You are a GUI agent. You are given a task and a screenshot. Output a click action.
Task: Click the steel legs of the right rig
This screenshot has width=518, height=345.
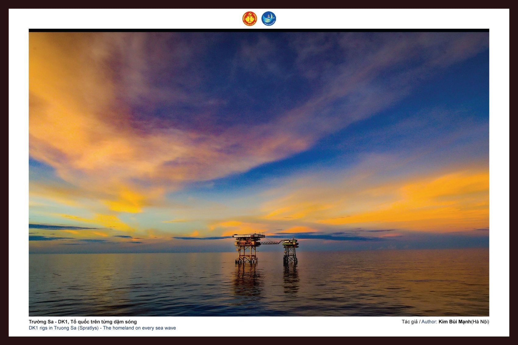(x=290, y=255)
